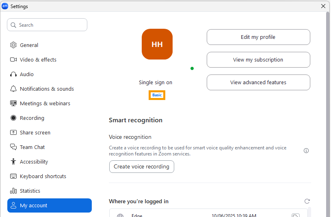This screenshot has height=217, width=331.
Task: Click the Edge globe icon
Action: (x=120, y=215)
